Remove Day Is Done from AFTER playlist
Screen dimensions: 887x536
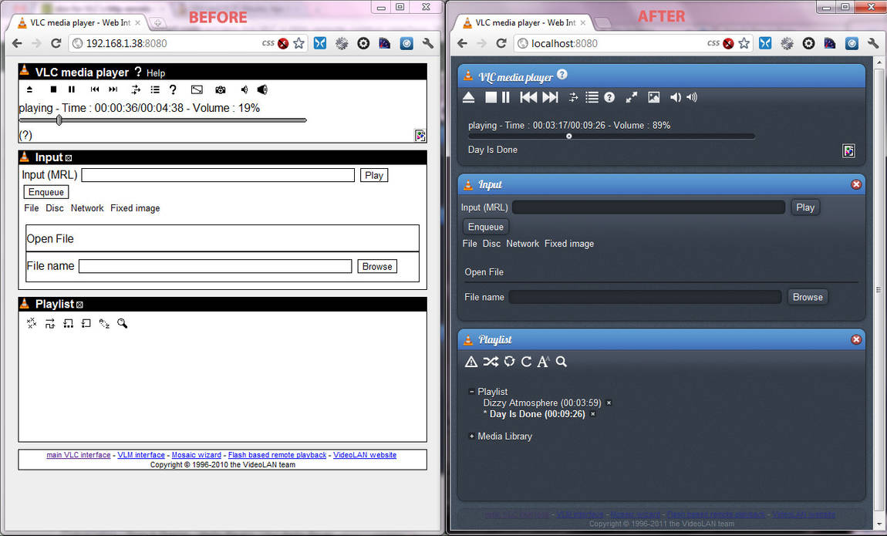pos(593,414)
